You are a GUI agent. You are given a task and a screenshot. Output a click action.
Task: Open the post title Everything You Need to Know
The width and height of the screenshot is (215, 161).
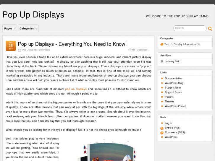click(x=72, y=44)
